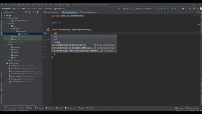Expand the mipmap folder
Screen dimensions: 202x114
point(9,53)
